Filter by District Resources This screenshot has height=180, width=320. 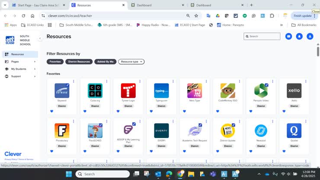click(79, 62)
